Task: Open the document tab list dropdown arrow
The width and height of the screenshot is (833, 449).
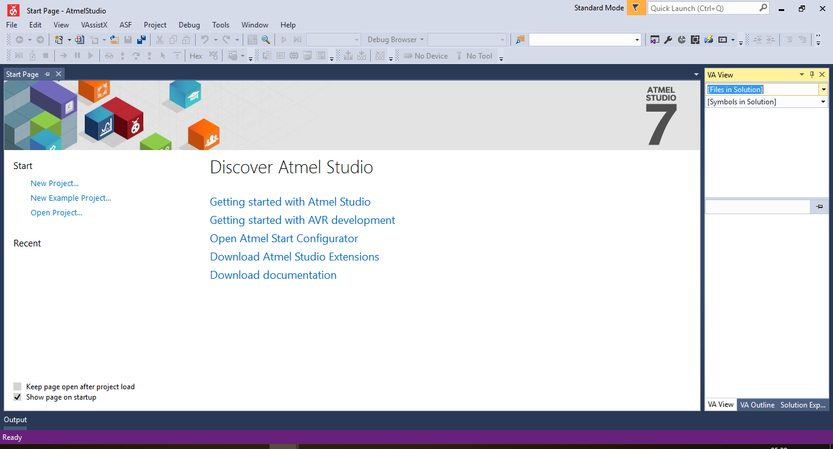Action: 696,74
